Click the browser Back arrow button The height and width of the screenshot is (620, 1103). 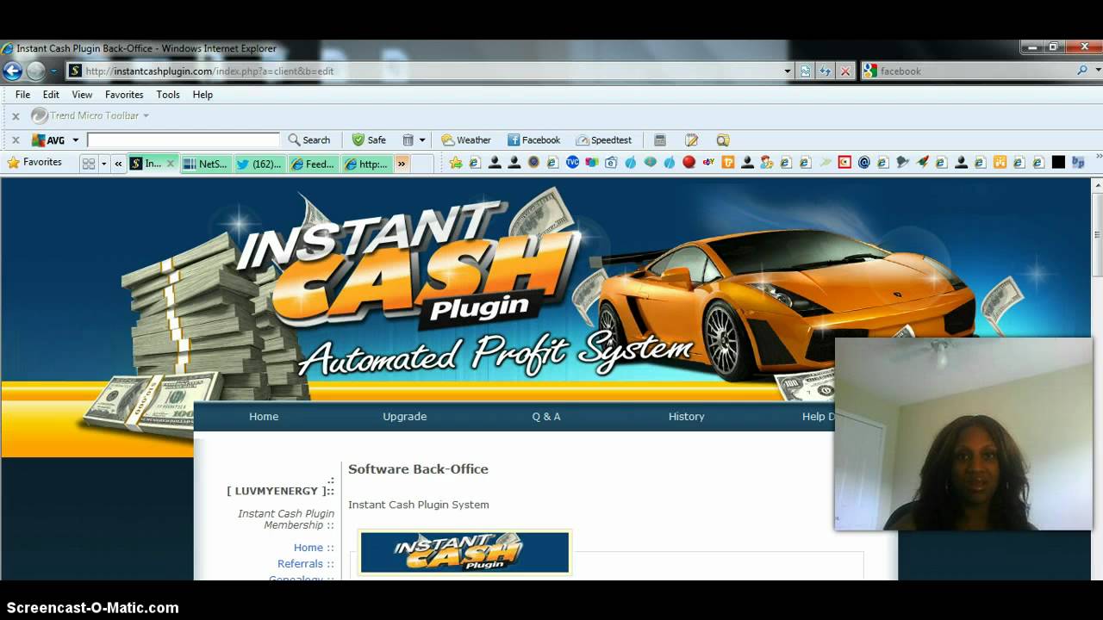click(12, 71)
